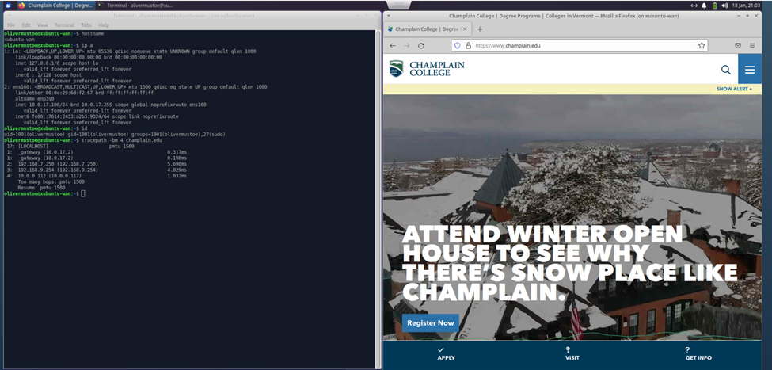Click 'altname enp3s0' line in terminal
Viewport: 772px width, 370px height.
(x=34, y=99)
